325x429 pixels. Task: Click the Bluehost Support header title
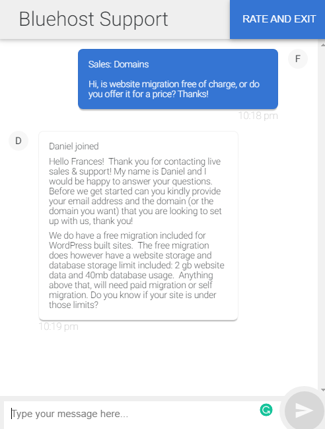[x=93, y=19]
